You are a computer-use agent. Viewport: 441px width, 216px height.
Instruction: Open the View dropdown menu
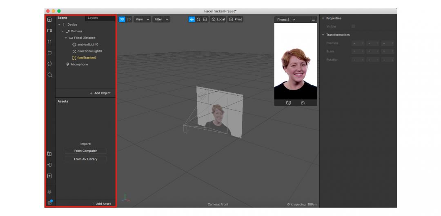143,19
